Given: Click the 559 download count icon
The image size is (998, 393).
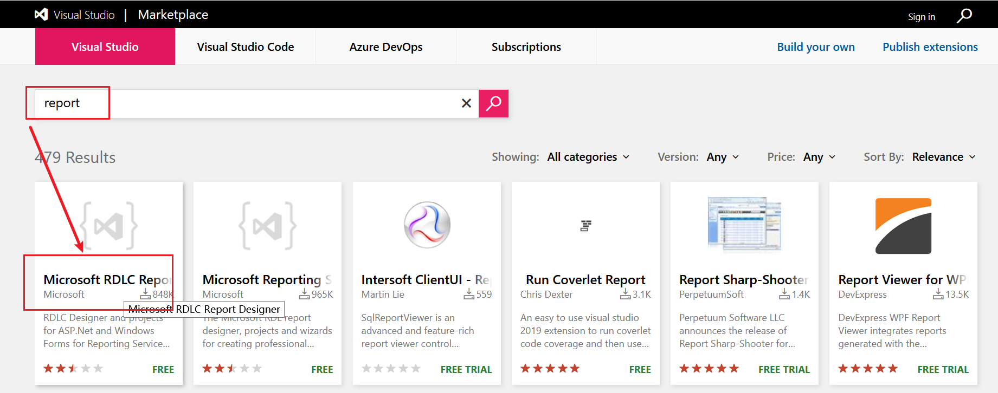Looking at the screenshot, I should pyautogui.click(x=469, y=294).
